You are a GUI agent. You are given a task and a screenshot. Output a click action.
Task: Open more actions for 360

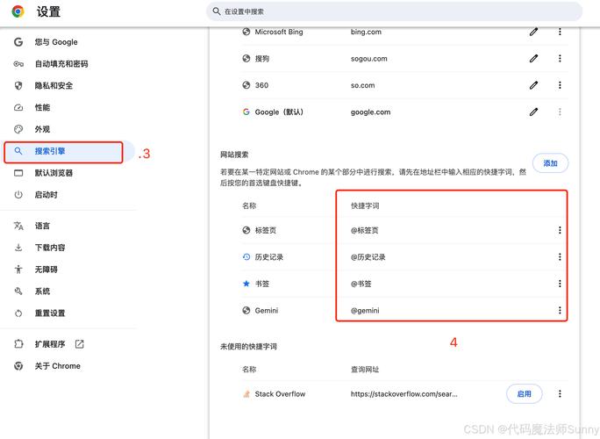click(x=560, y=85)
